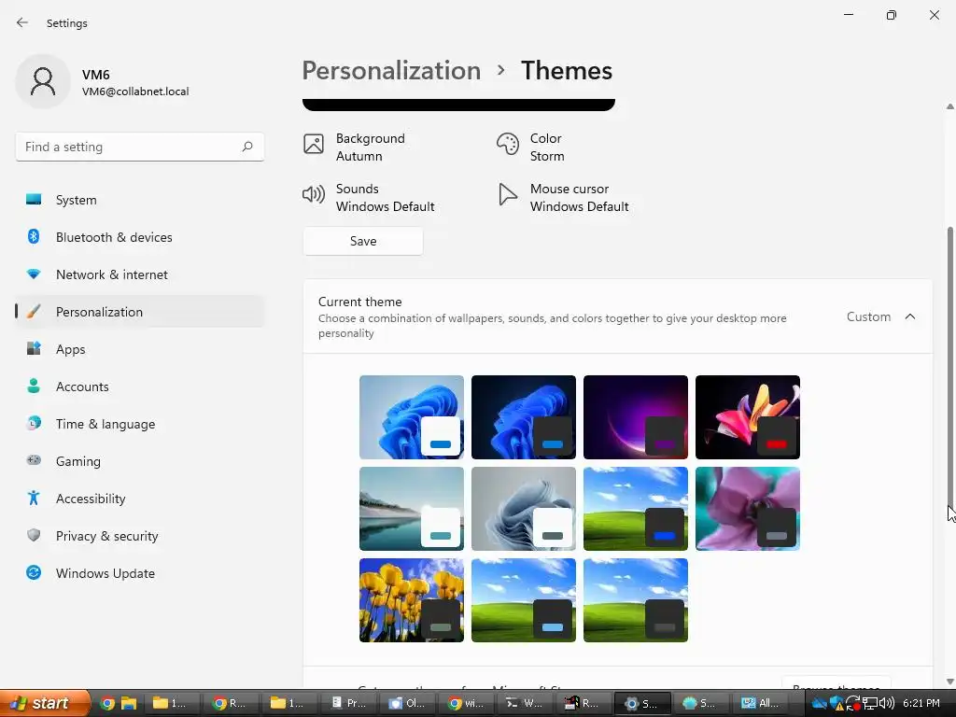Viewport: 956px width, 717px height.
Task: Open Network & internet settings
Action: (140, 274)
